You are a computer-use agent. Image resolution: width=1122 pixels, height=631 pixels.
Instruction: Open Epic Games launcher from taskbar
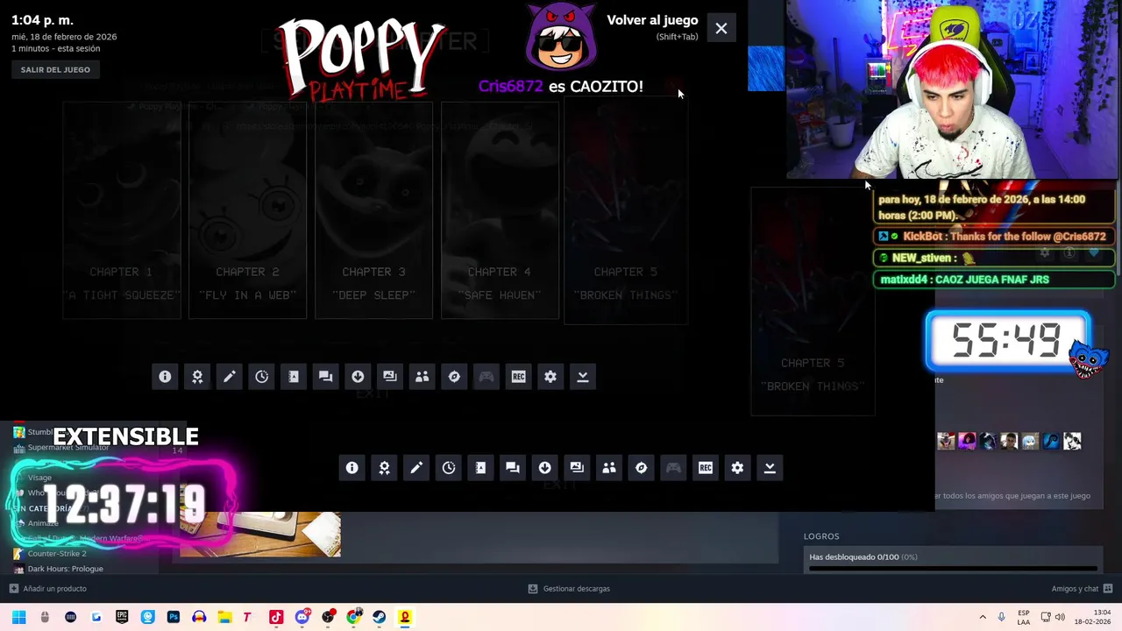point(122,617)
